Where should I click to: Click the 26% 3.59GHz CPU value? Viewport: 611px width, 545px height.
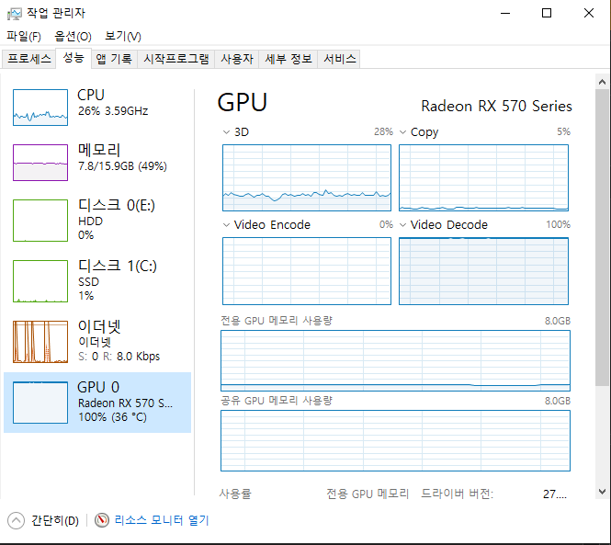coord(113,111)
